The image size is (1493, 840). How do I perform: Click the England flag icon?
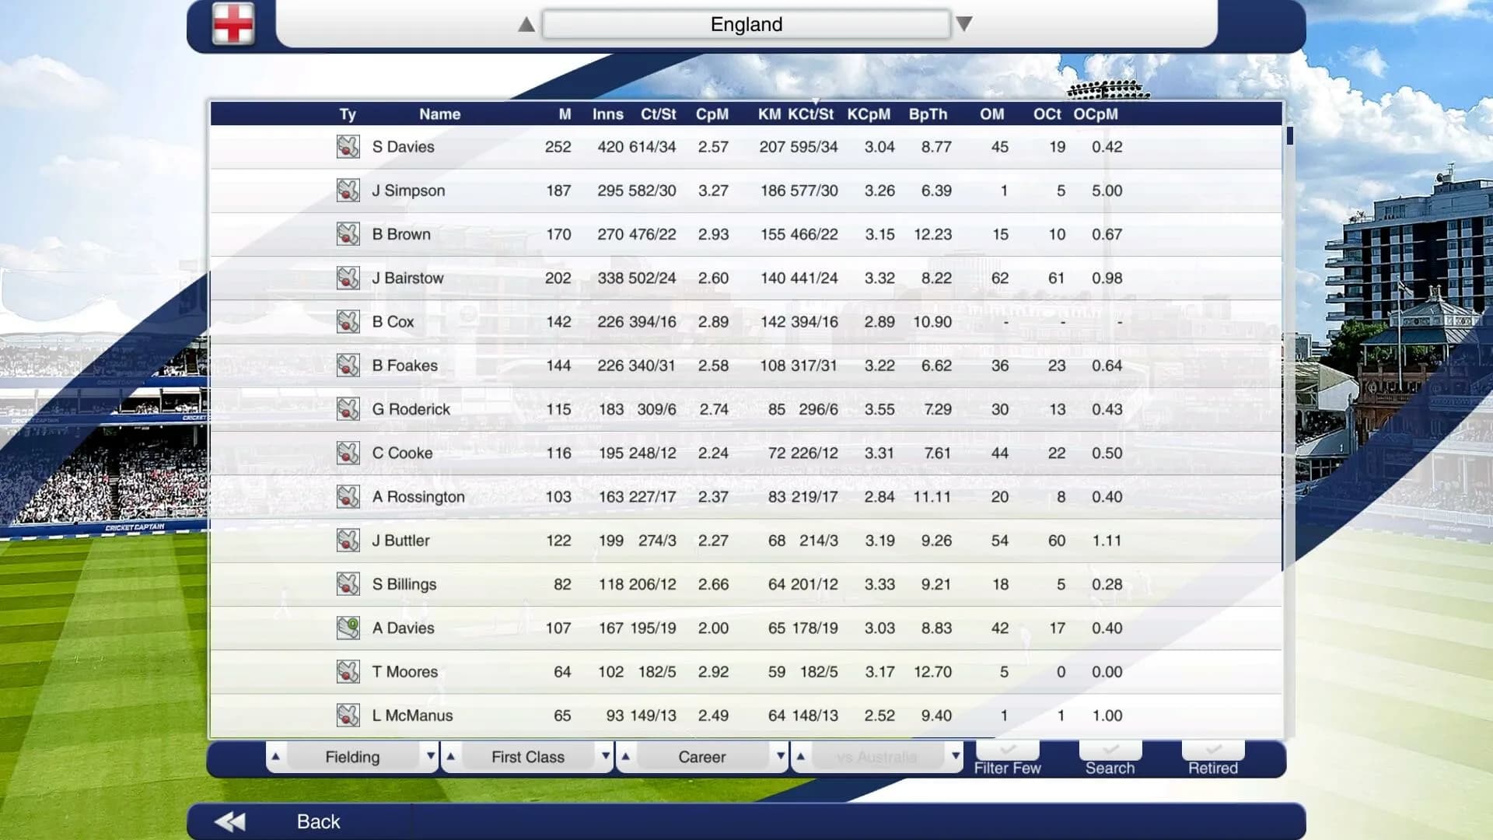[x=233, y=23]
